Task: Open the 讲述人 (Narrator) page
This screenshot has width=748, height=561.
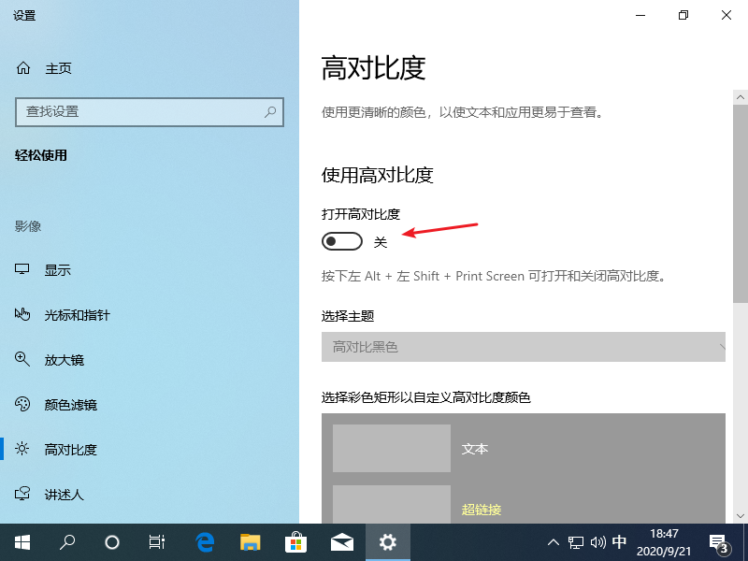Action: click(65, 494)
